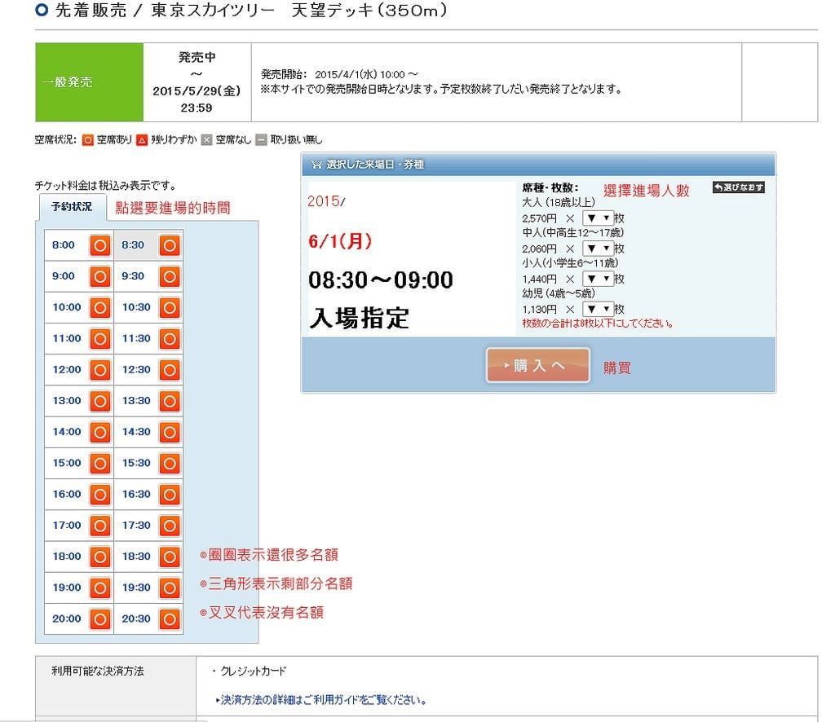Click the shopping cart icon beside 選択した来場日・券種

pyautogui.click(x=316, y=164)
